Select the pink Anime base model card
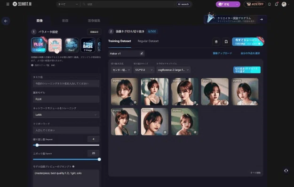The image size is (294, 187). tap(55, 45)
